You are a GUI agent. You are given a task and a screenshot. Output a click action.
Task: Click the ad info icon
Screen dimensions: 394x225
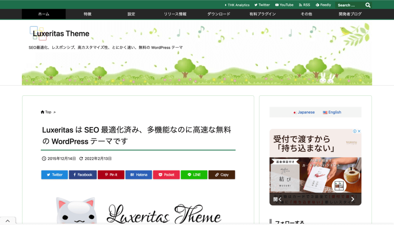(x=354, y=131)
